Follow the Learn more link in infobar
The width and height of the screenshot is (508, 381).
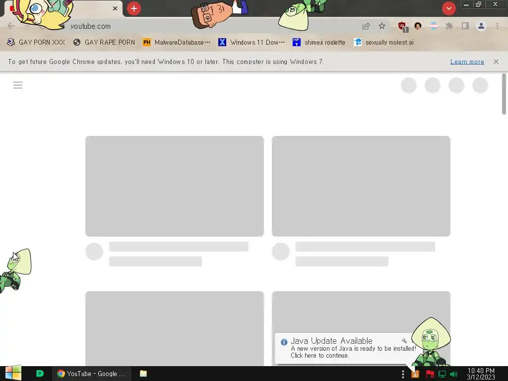[467, 62]
